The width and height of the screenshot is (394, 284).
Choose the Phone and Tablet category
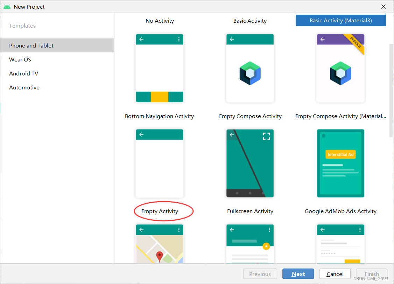click(x=57, y=45)
